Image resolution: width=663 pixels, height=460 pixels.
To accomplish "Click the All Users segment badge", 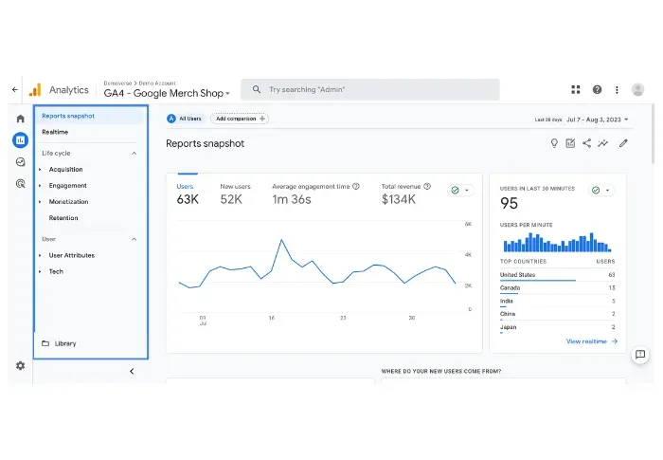I will click(x=185, y=119).
